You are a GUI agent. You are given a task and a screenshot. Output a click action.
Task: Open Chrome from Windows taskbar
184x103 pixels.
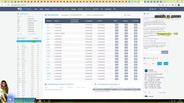(x=40, y=101)
